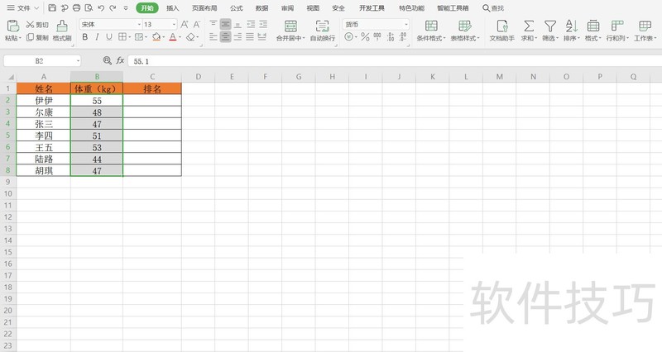Open the font size dropdown showing 13
The width and height of the screenshot is (662, 352).
tap(174, 25)
